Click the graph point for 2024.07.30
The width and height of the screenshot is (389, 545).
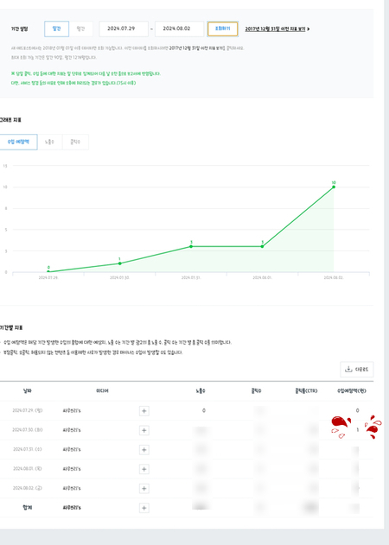119,263
